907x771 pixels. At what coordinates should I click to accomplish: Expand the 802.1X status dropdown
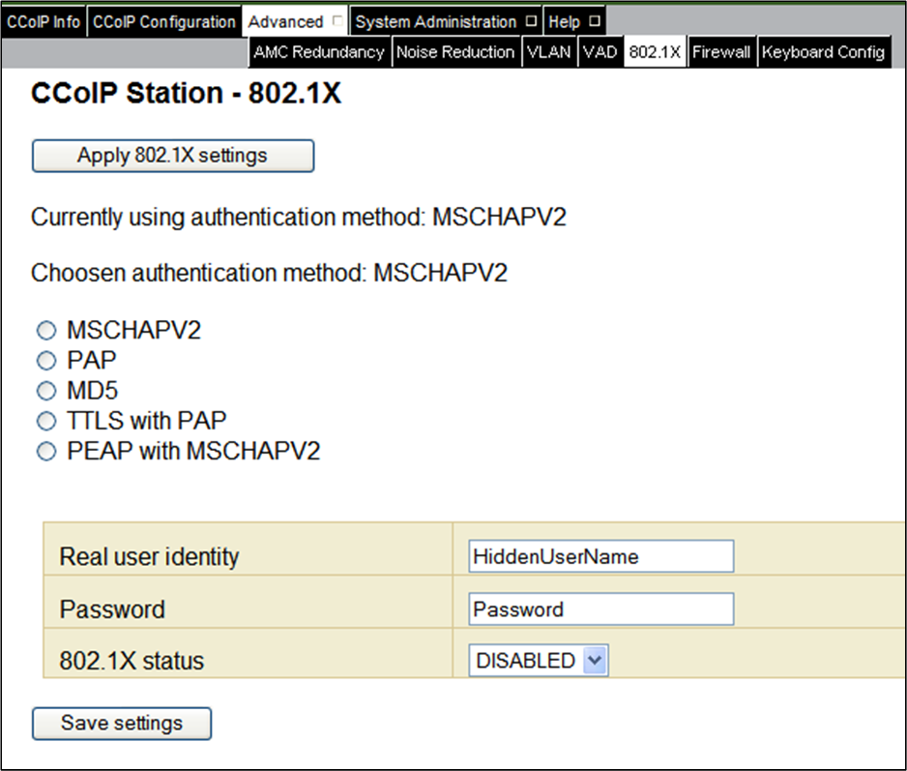539,661
